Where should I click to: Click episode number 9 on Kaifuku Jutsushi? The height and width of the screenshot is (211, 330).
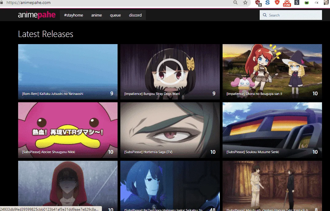[x=112, y=93]
